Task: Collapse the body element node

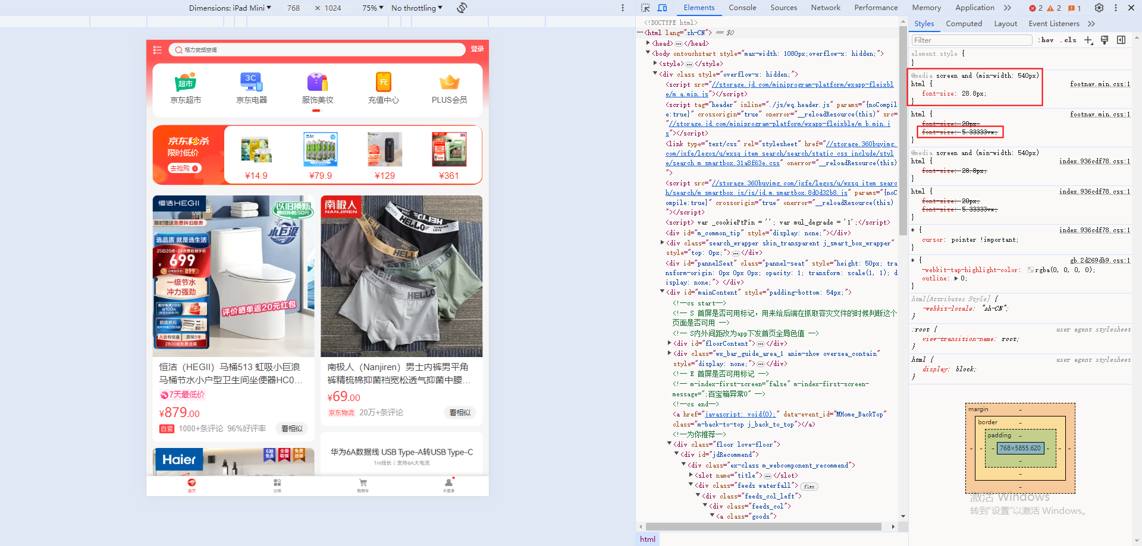Action: (648, 53)
